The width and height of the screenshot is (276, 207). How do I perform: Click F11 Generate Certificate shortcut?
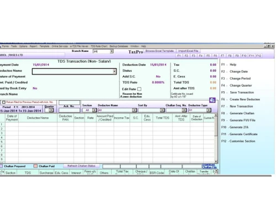(x=240, y=134)
